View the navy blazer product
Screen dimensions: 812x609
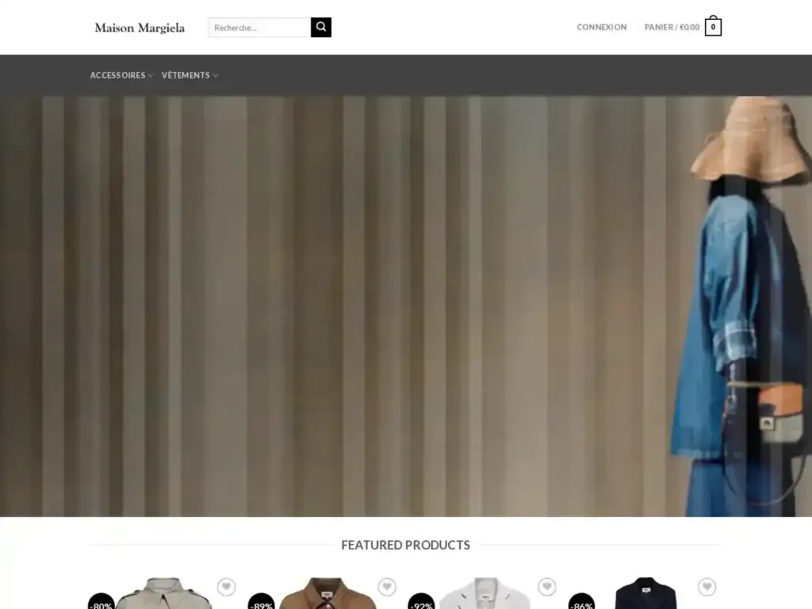[x=645, y=595]
